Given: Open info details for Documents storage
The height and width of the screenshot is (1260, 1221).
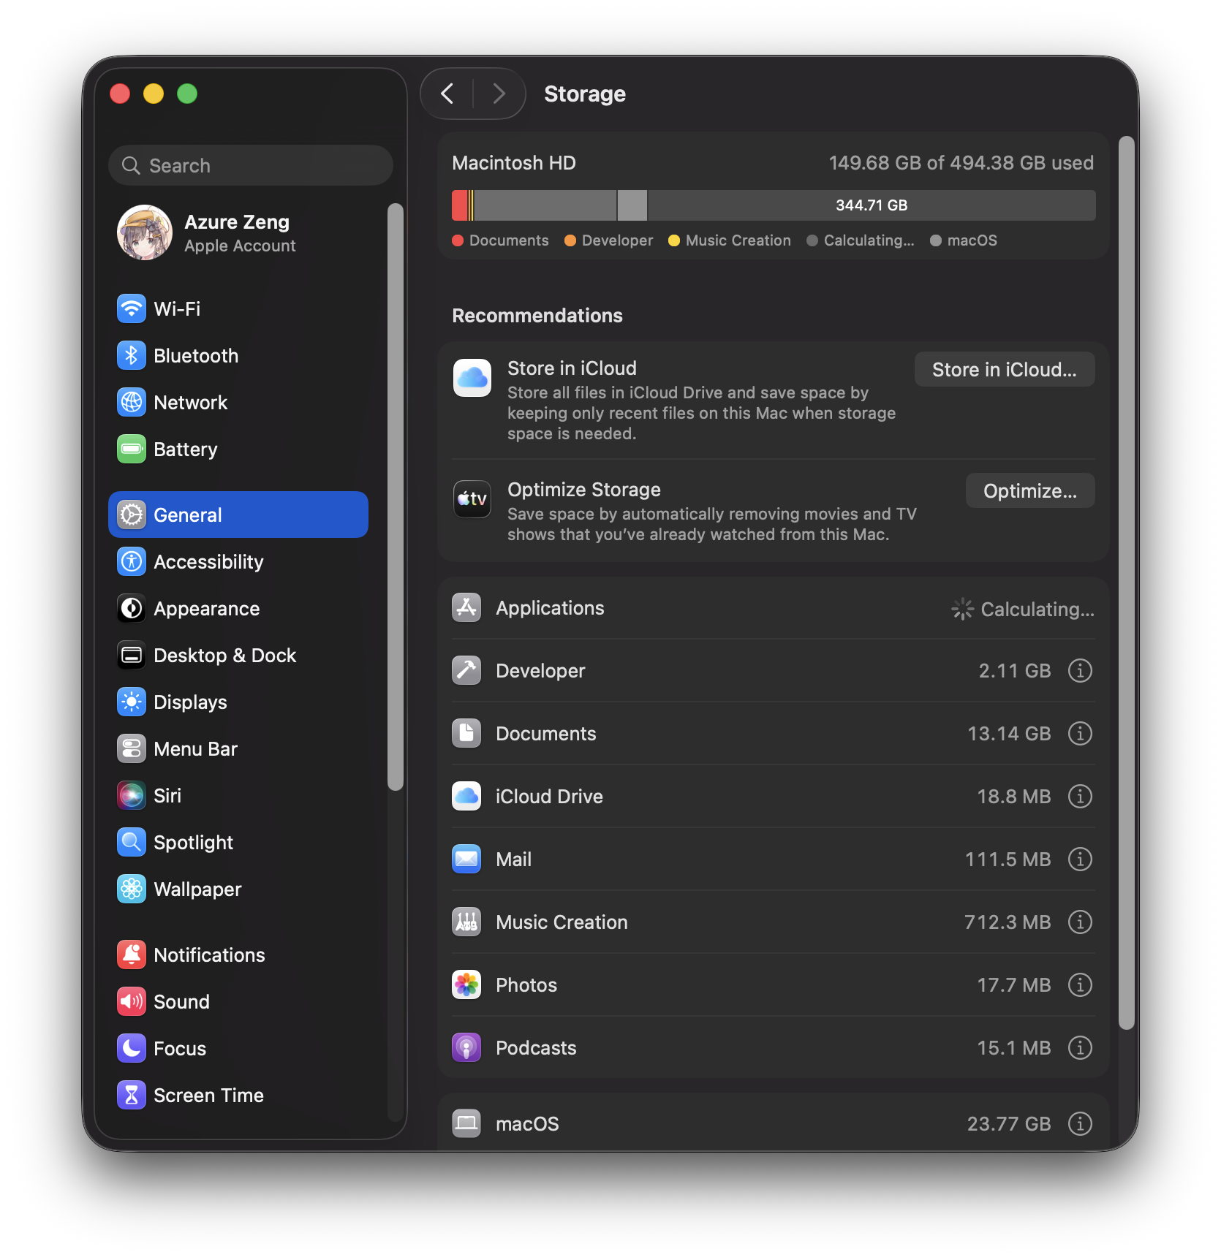Looking at the screenshot, I should pyautogui.click(x=1080, y=733).
